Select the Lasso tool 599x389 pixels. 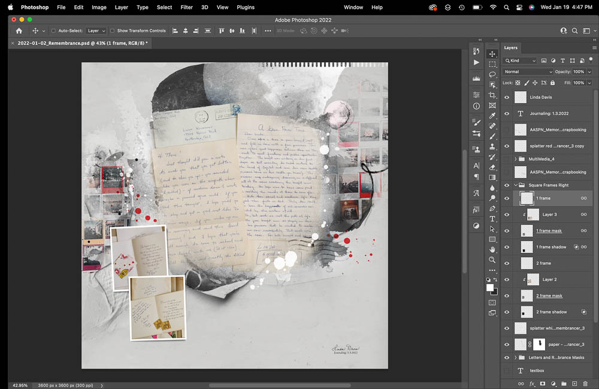(492, 74)
